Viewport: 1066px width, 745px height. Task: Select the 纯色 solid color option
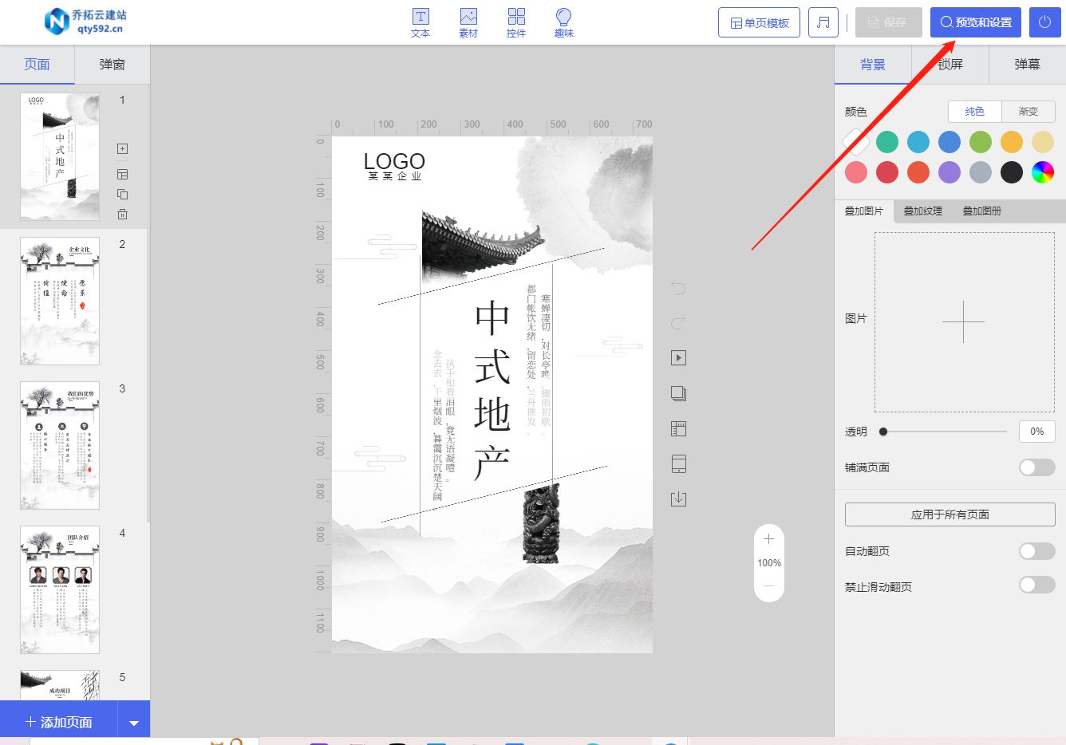tap(975, 112)
